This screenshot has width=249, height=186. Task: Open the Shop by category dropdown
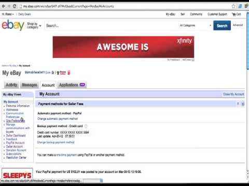pos(34,25)
